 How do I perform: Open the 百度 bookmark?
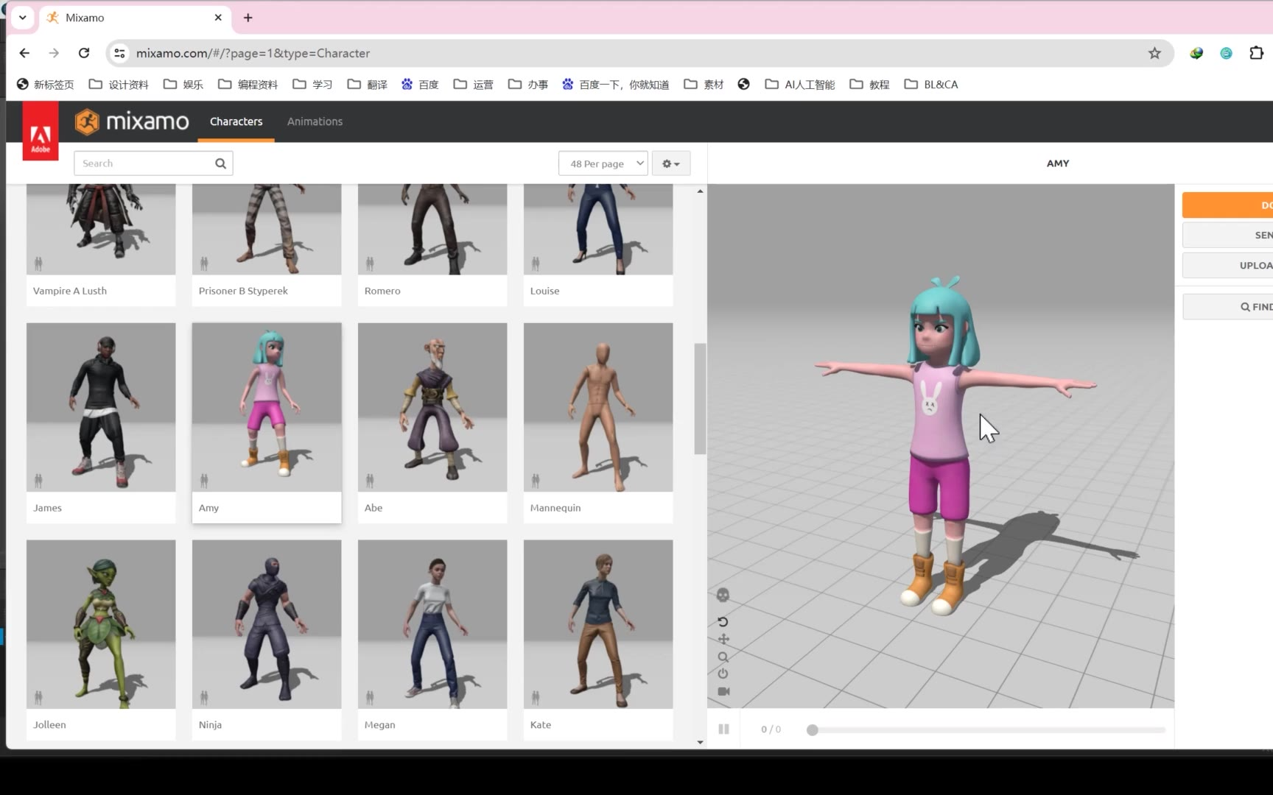click(x=420, y=85)
